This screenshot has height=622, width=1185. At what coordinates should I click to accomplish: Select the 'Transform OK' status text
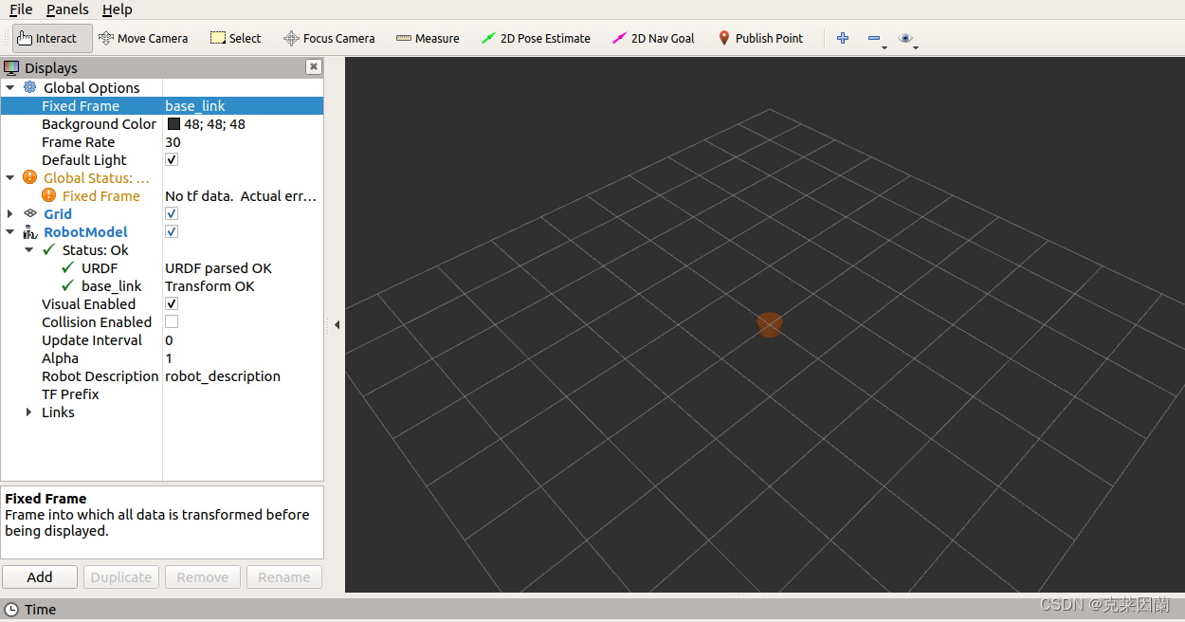210,285
